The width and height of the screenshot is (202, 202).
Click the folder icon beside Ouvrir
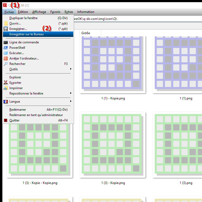pyautogui.click(x=6, y=23)
